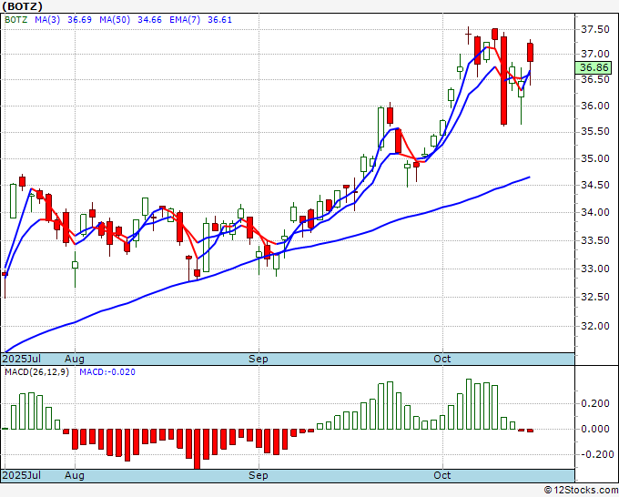Click the deepest red MACD histogram bar
The height and width of the screenshot is (497, 619).
pyautogui.click(x=197, y=449)
